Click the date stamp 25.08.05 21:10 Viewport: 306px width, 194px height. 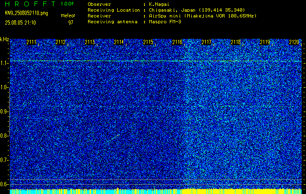click(20, 23)
